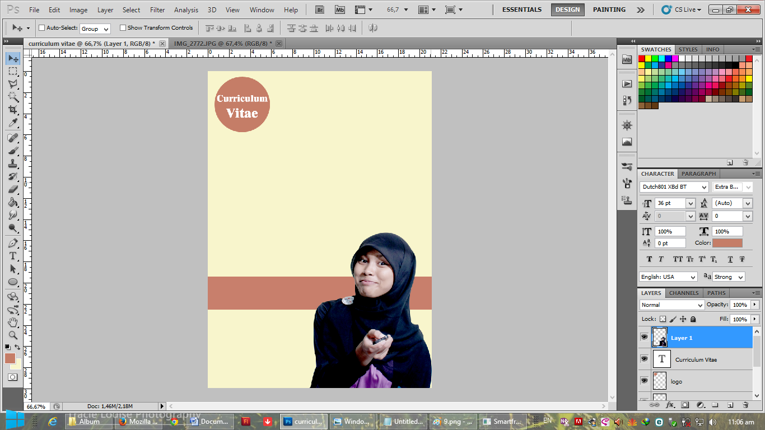The image size is (765, 430).
Task: Select the Eyedropper tool
Action: (x=13, y=123)
